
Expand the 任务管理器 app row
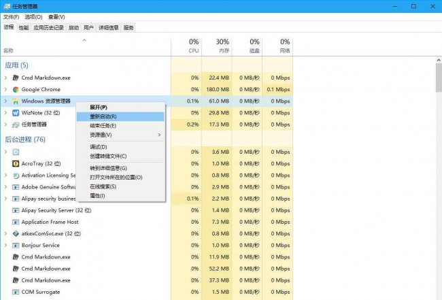pos(5,124)
